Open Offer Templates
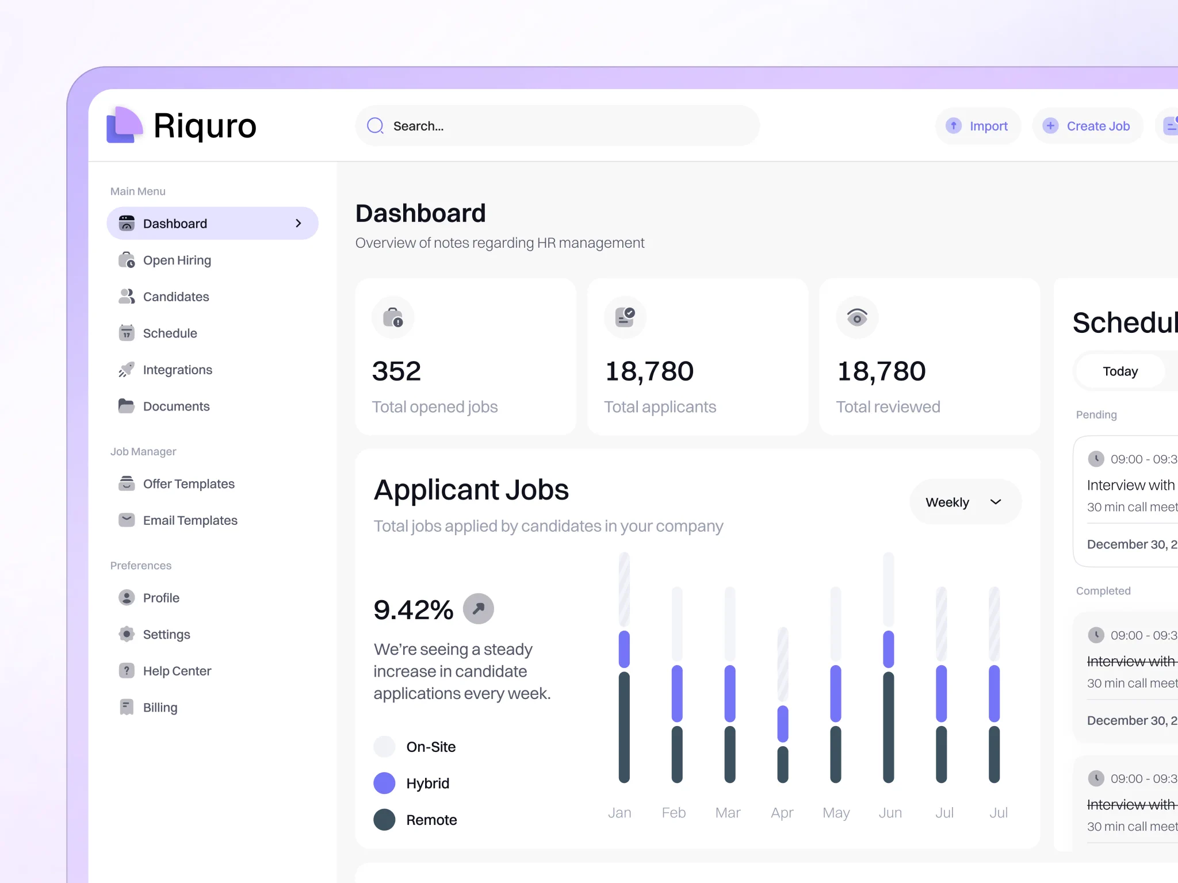Viewport: 1178px width, 883px height. pyautogui.click(x=212, y=483)
